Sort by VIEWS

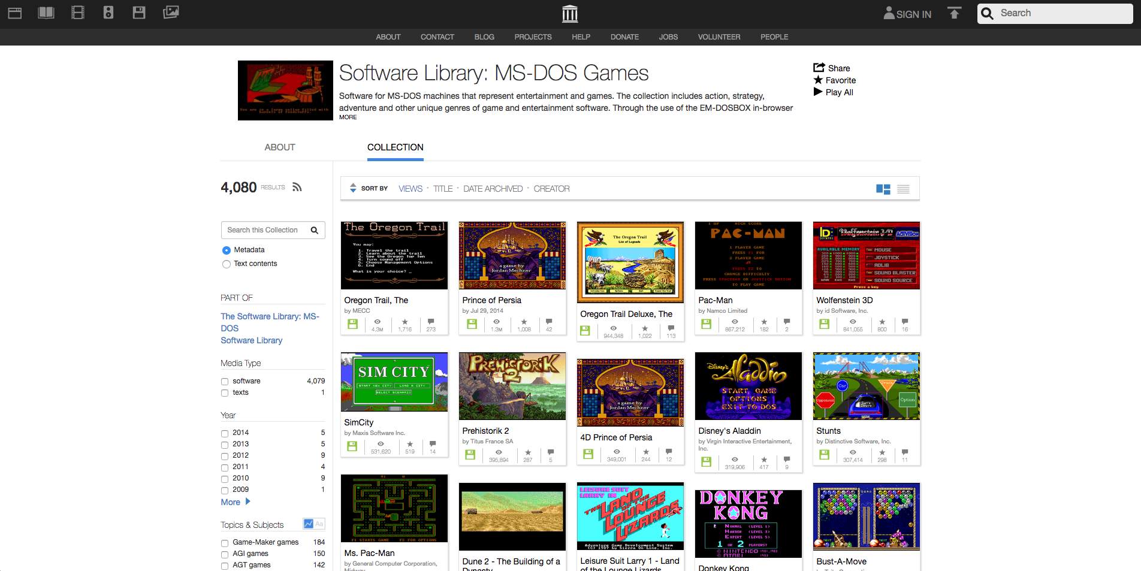410,189
